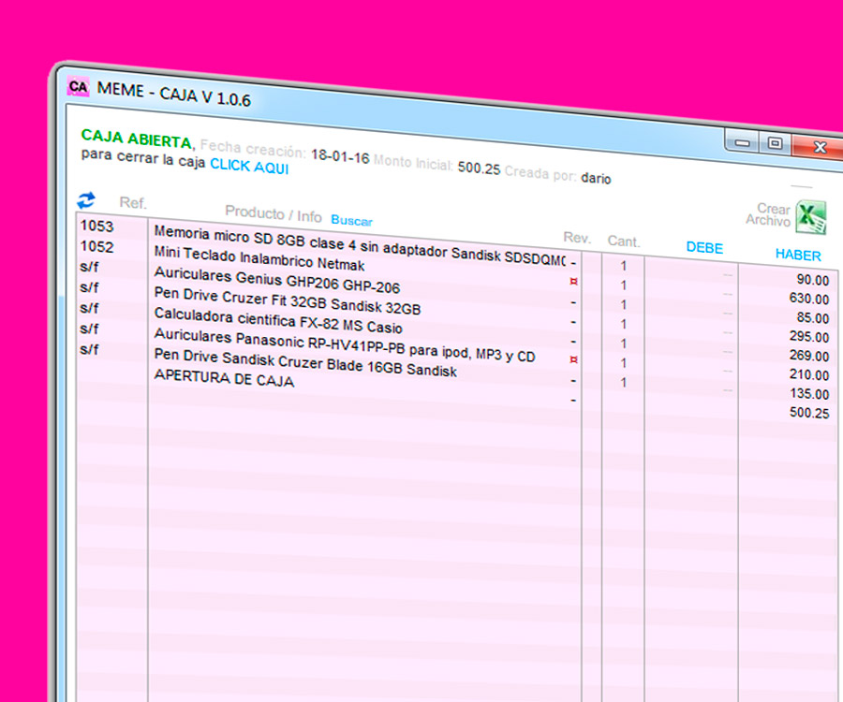Minimize the MEME - CAJA window
The image size is (843, 702).
743,143
